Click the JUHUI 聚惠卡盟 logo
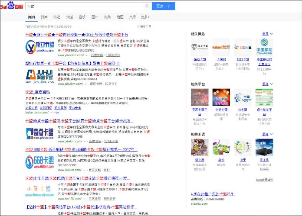 click(39, 76)
